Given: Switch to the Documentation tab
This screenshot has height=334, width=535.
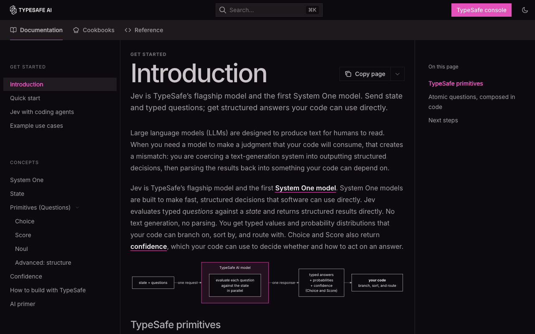Looking at the screenshot, I should point(36,30).
